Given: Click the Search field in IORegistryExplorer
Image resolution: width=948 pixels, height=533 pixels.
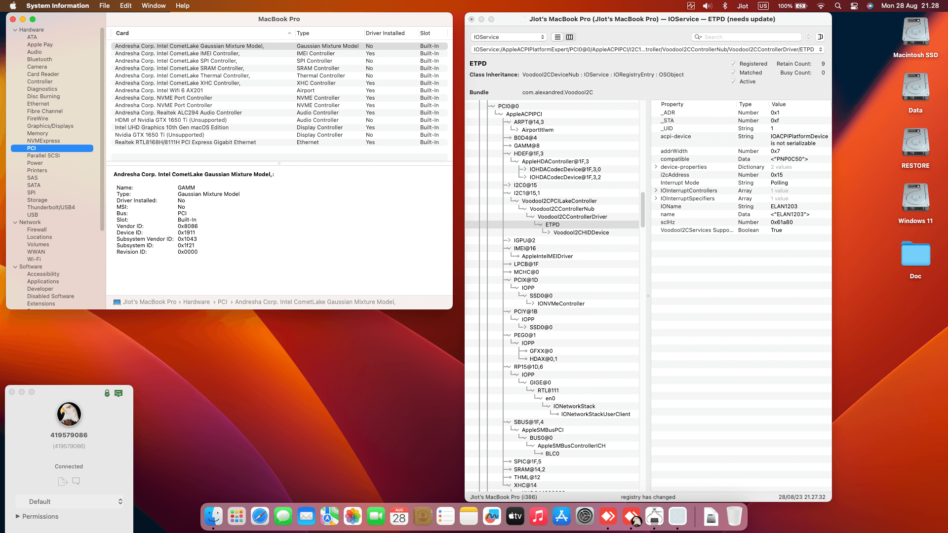Looking at the screenshot, I should pos(746,37).
